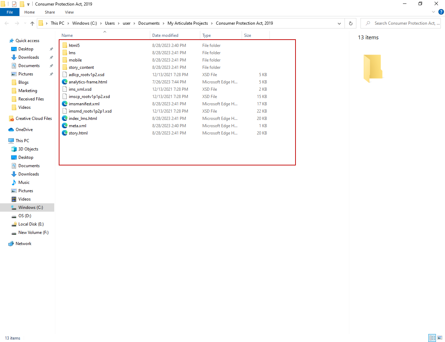Image resolution: width=445 pixels, height=342 pixels.
Task: Click the adlcp_rootv1p2.xsd file icon
Action: click(65, 75)
